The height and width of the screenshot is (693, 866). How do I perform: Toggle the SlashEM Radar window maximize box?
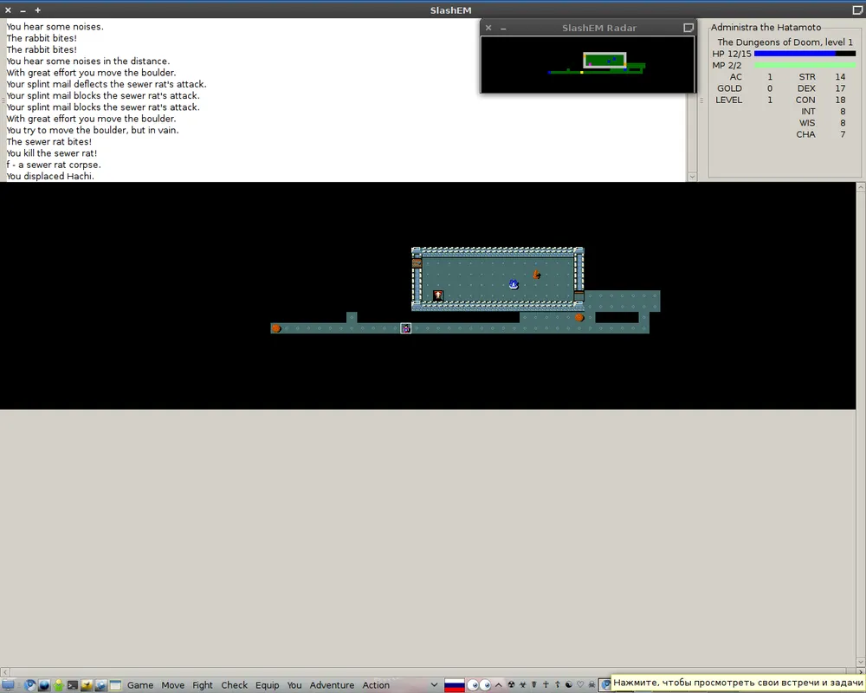688,28
